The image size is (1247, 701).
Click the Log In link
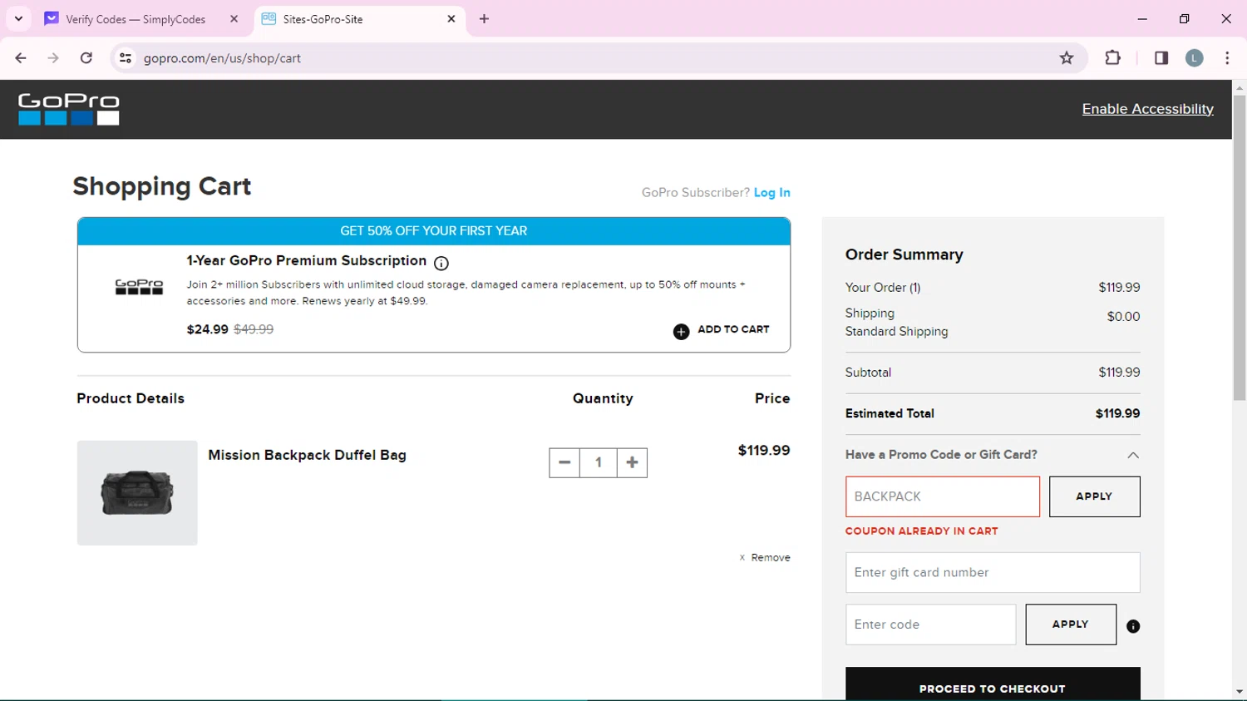tap(771, 193)
